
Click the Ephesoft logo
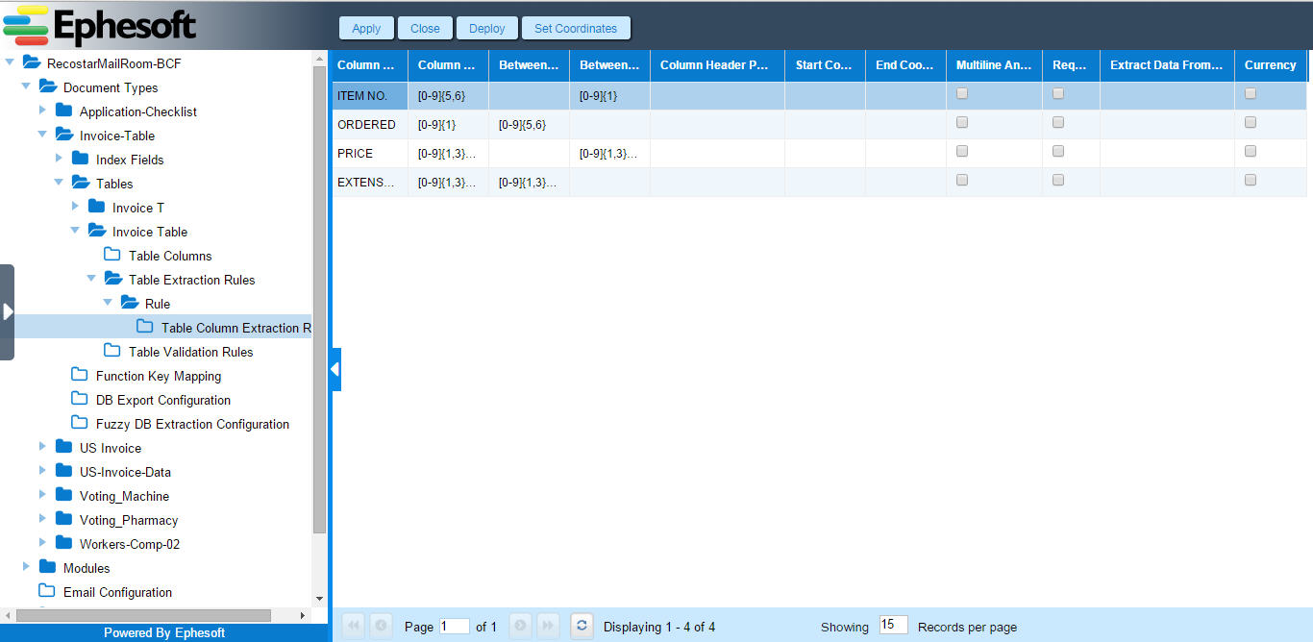[100, 25]
